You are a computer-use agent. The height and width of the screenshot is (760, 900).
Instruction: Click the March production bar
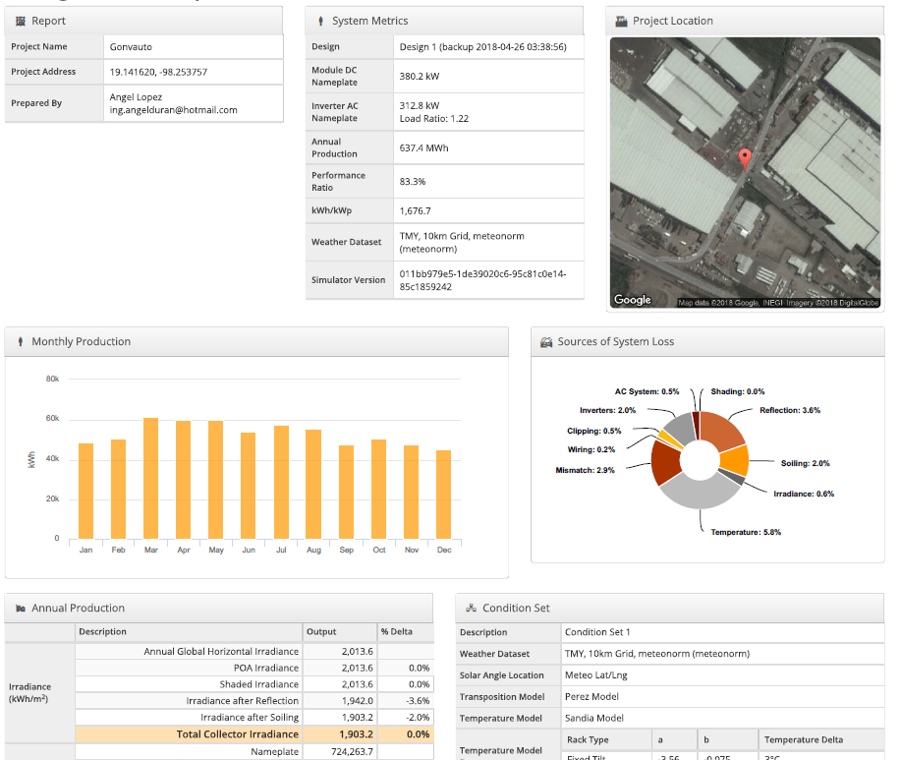click(151, 478)
